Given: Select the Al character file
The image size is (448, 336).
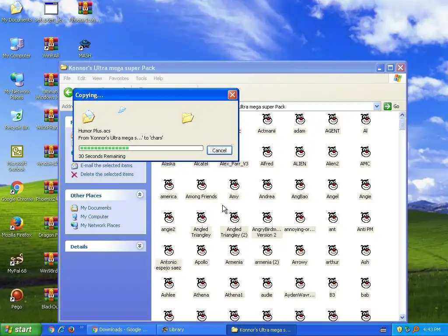Looking at the screenshot, I should coord(365,124).
